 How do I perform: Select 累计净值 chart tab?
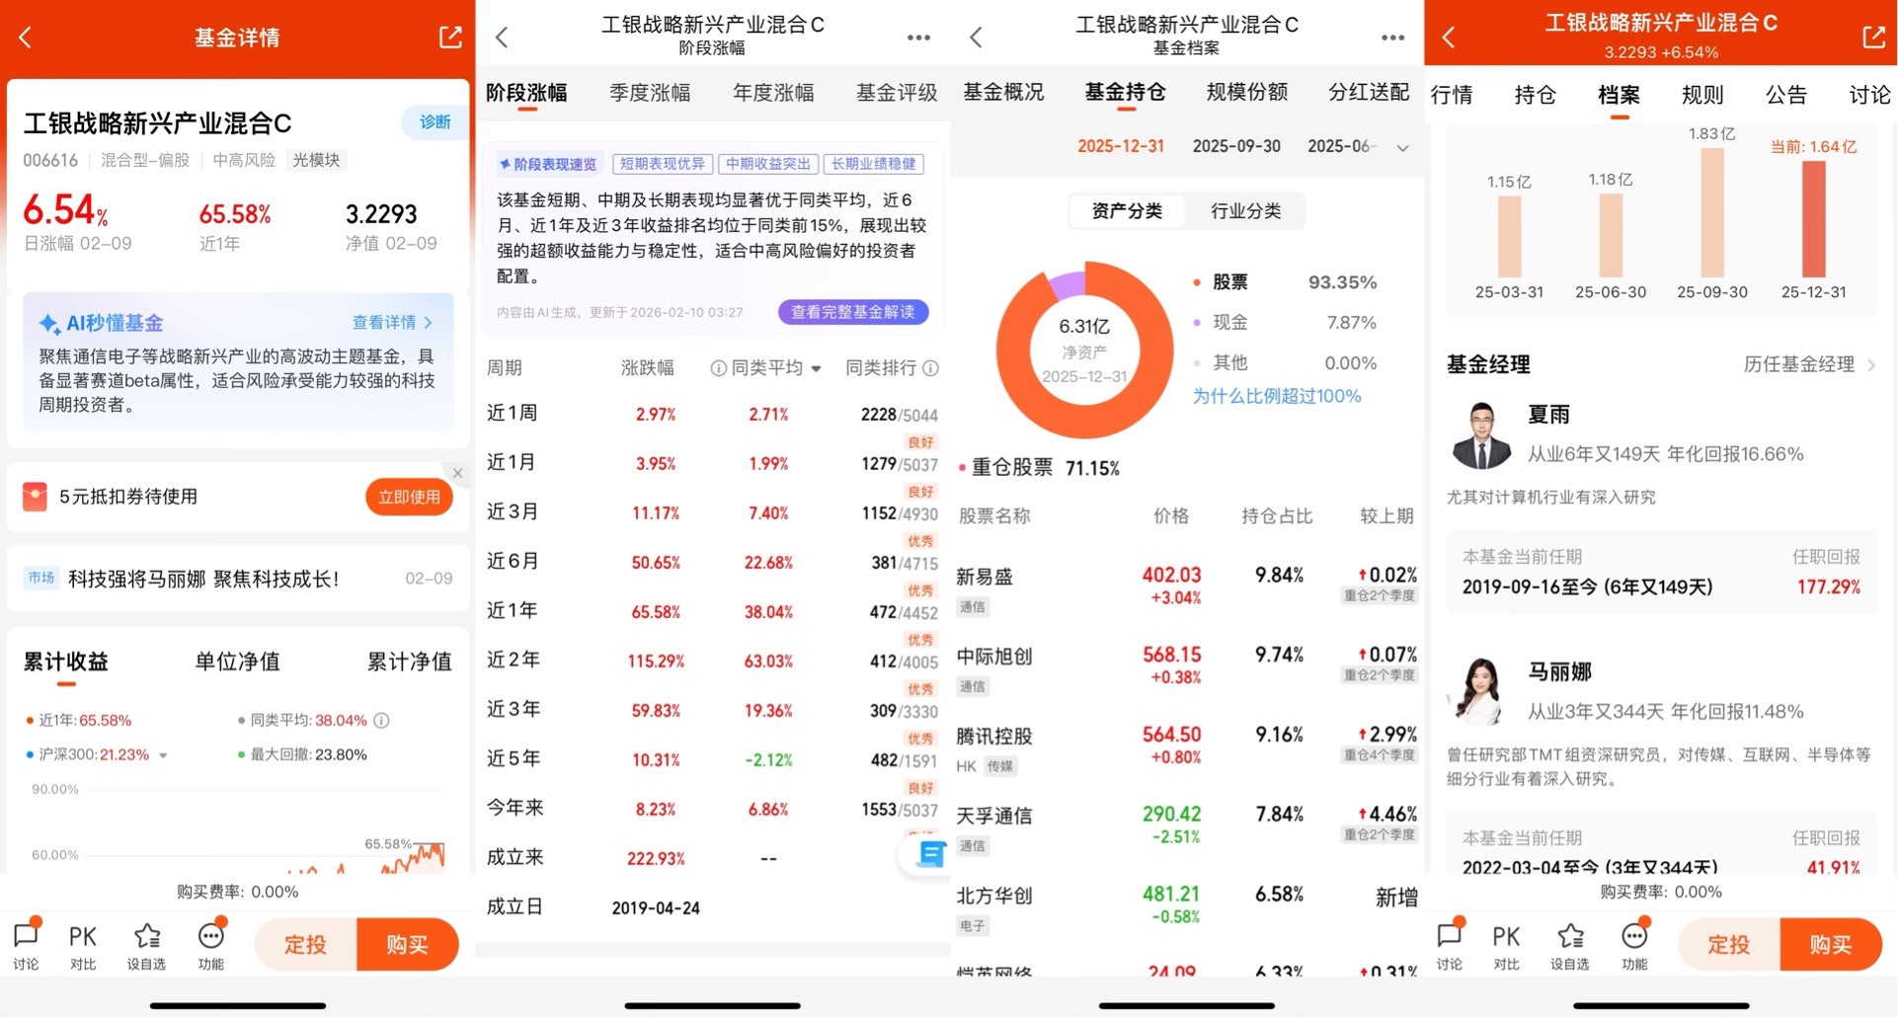point(409,662)
